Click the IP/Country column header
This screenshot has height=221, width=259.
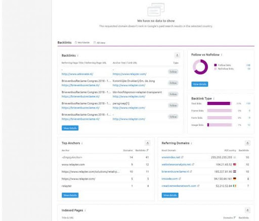(x=230, y=150)
